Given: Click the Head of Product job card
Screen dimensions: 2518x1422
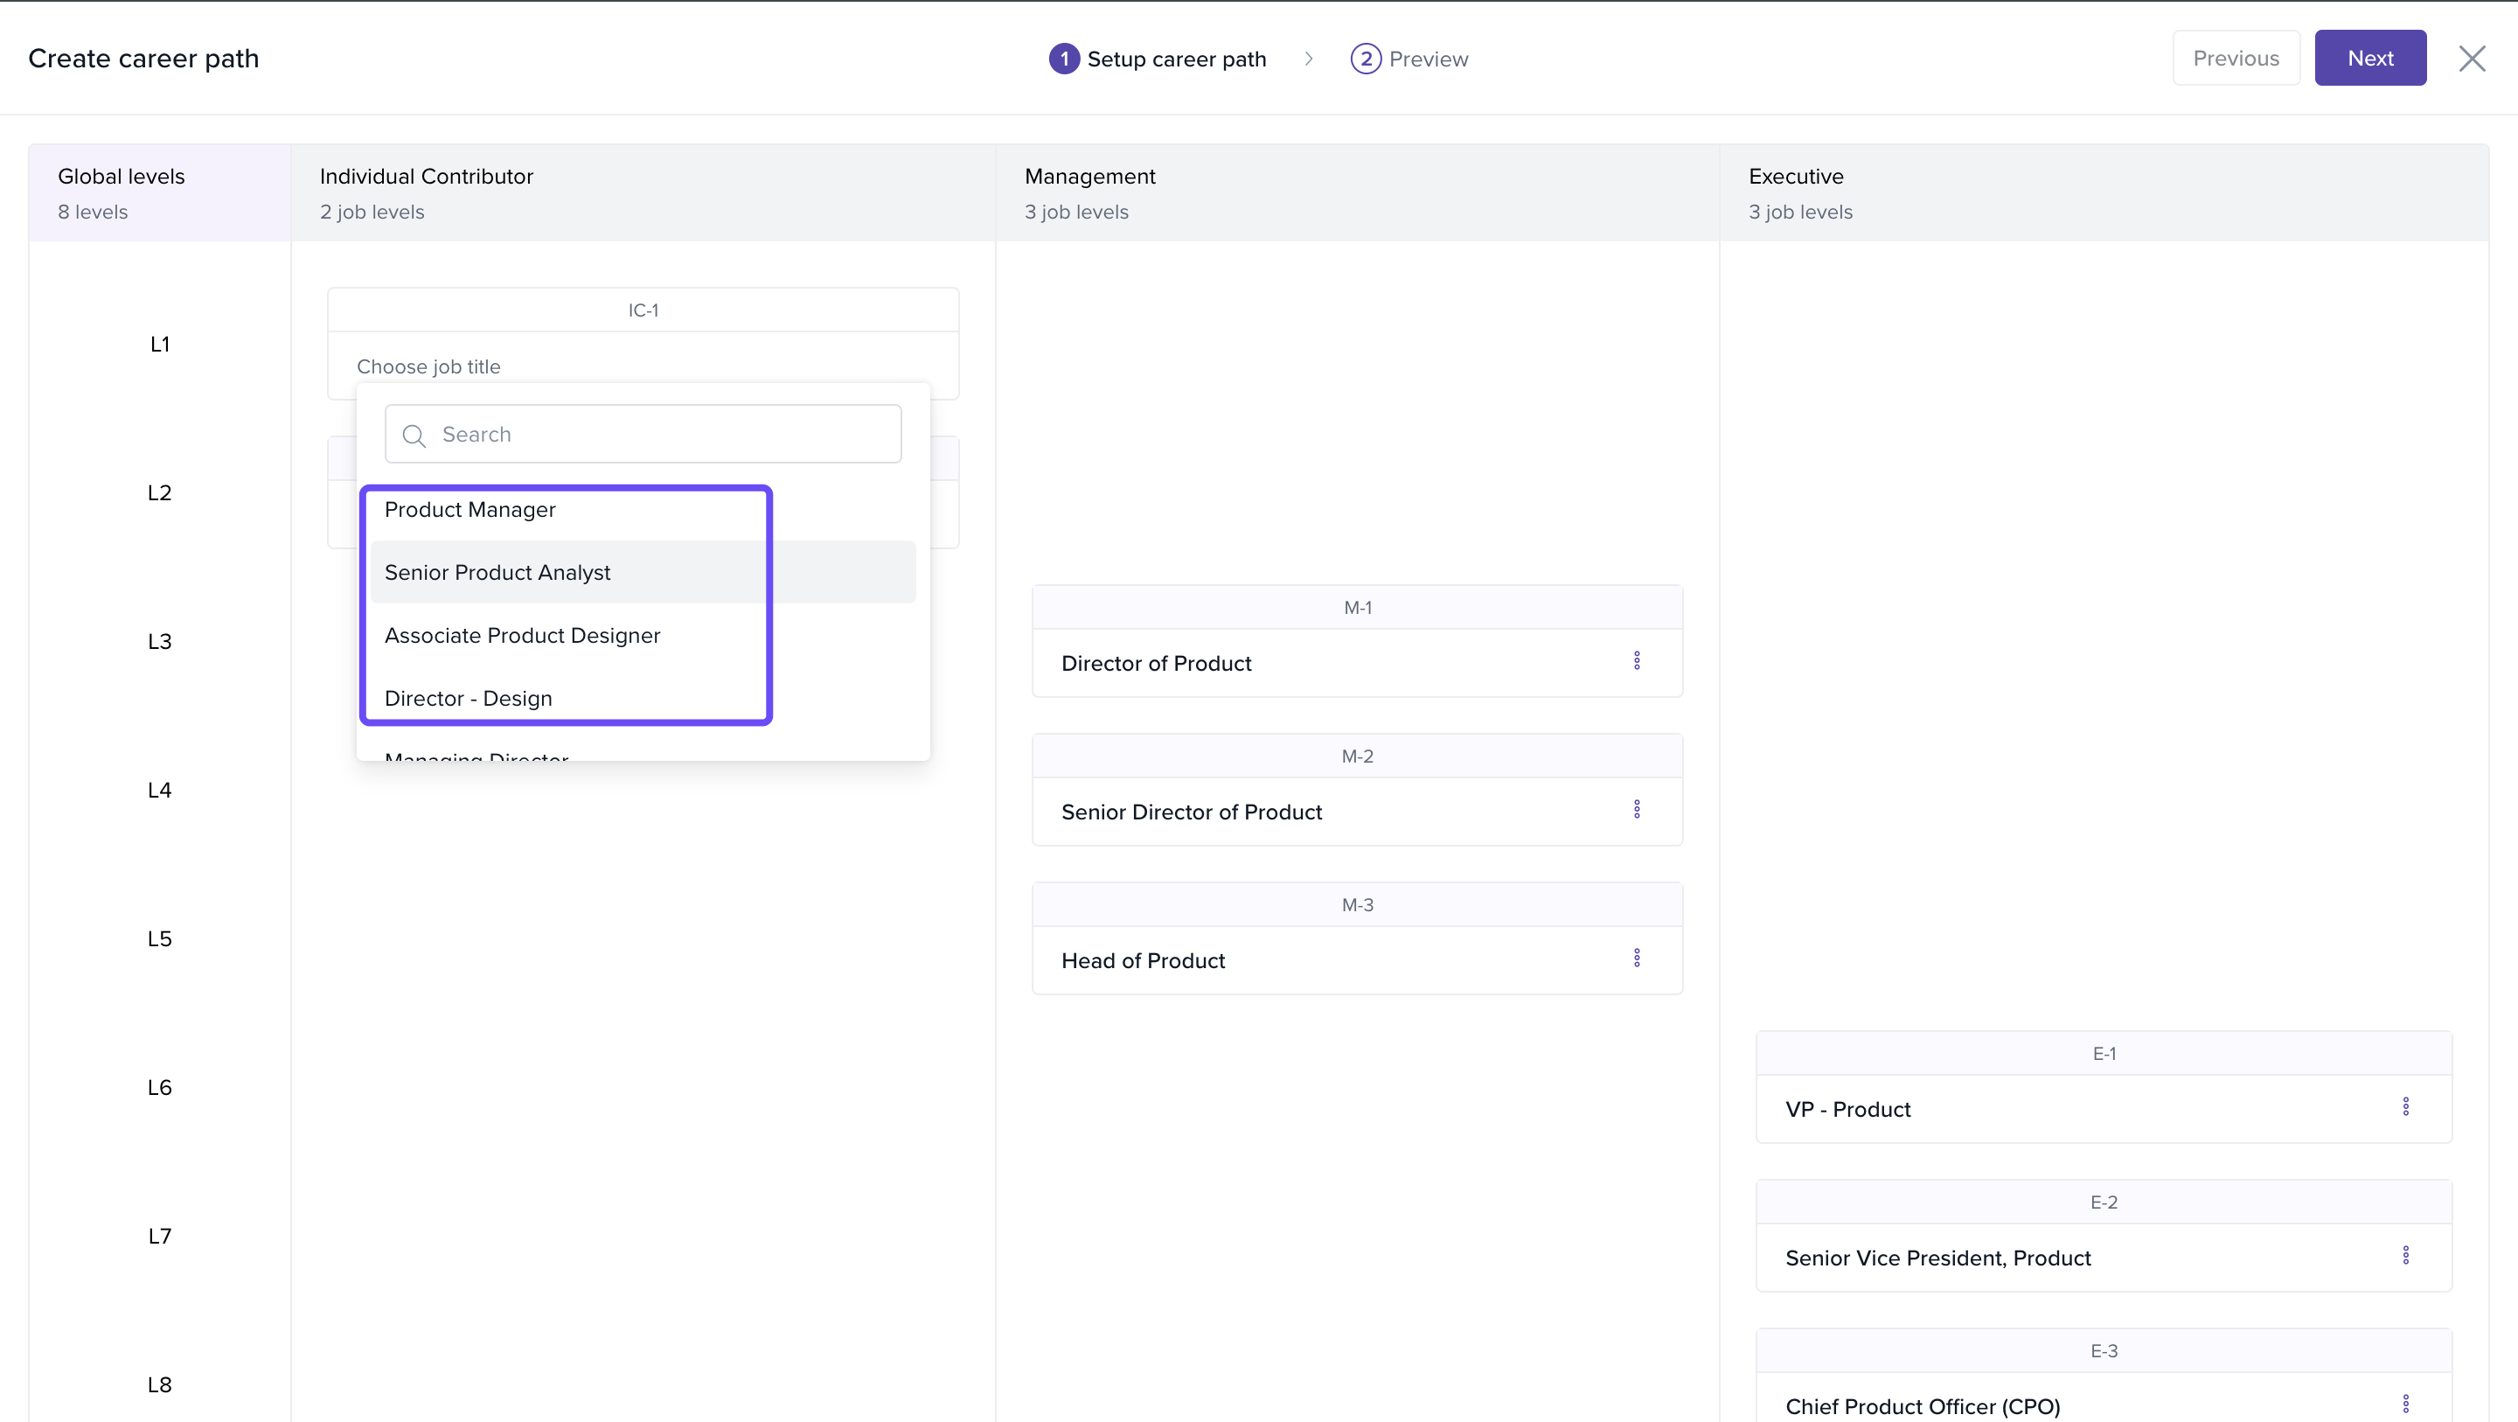Looking at the screenshot, I should click(x=1143, y=960).
